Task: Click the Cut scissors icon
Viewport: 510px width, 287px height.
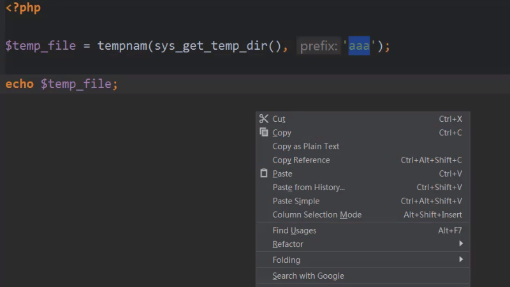Action: 264,119
